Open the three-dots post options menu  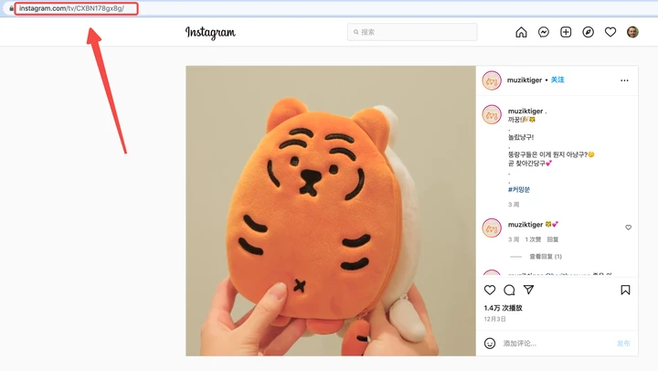coord(624,80)
